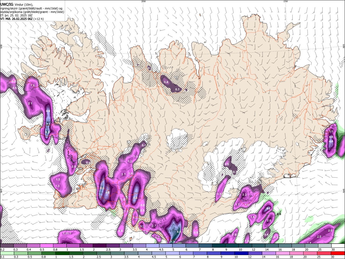Click the 'slydda/snjókoma' description line

(32, 12)
